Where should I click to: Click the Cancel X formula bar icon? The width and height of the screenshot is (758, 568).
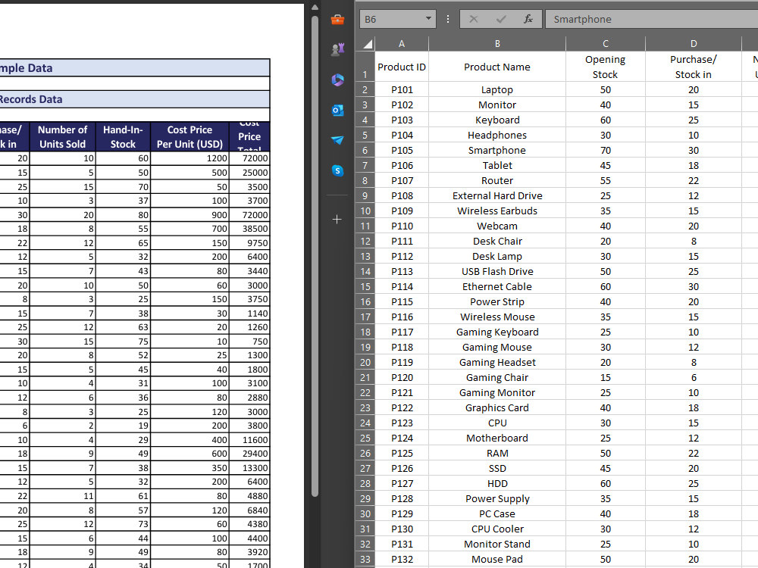(473, 20)
